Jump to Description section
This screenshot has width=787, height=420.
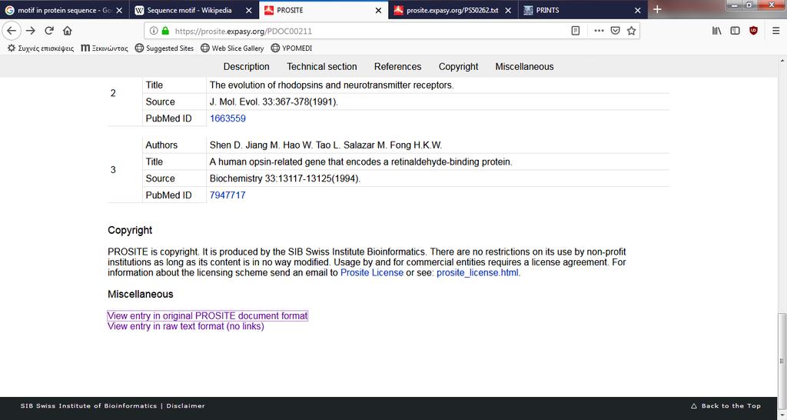point(246,66)
